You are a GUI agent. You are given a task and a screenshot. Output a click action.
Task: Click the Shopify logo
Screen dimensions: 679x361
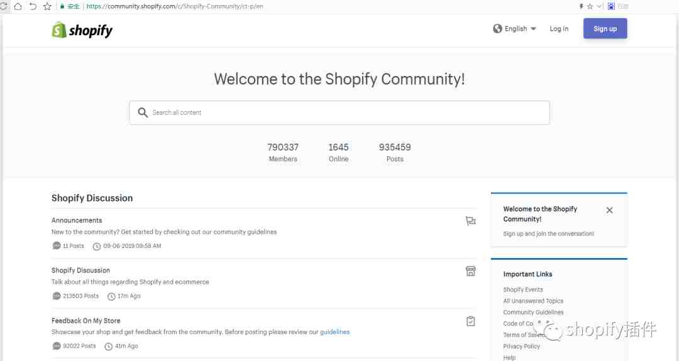(x=82, y=30)
